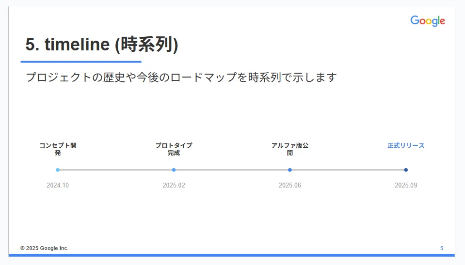
Task: Click the 2025.09 date text
Action: [x=406, y=185]
